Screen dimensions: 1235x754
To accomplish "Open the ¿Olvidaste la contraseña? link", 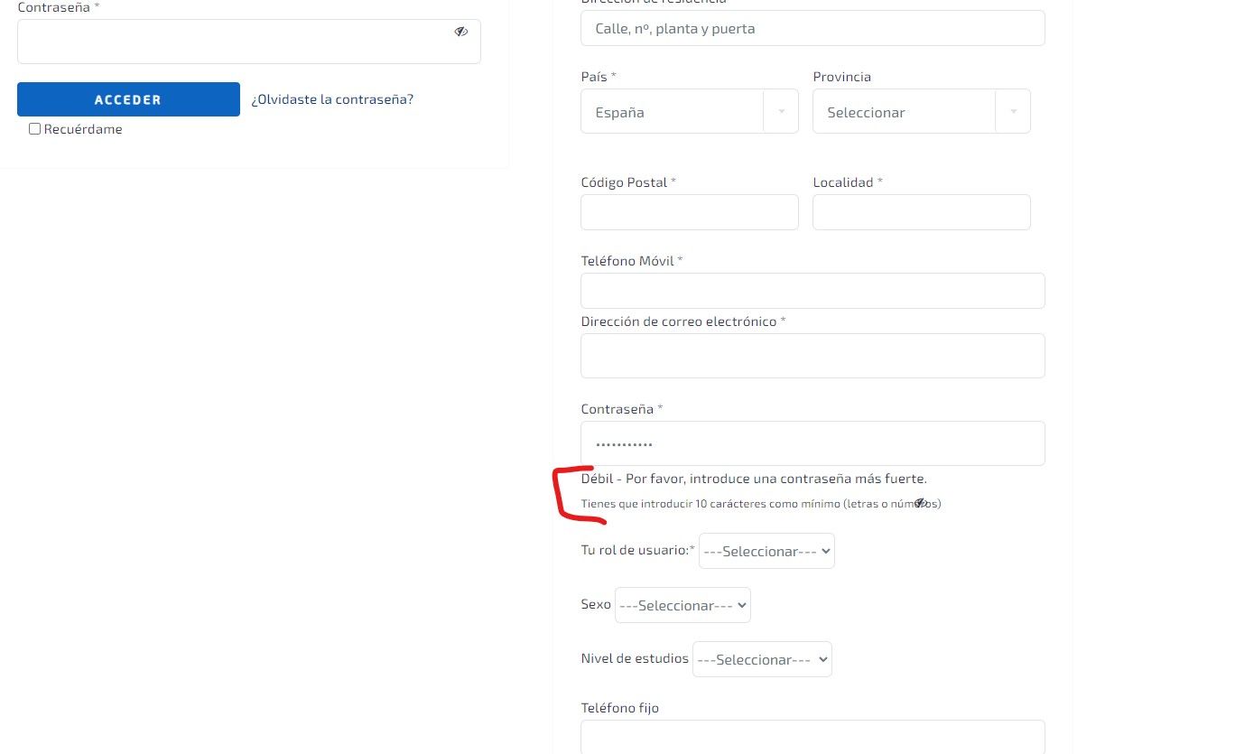I will click(332, 99).
